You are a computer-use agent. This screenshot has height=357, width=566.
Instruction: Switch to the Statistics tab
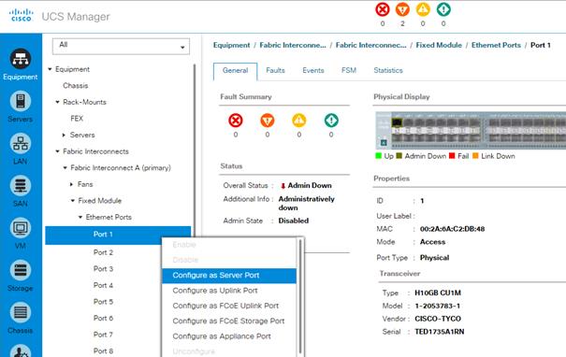point(388,71)
